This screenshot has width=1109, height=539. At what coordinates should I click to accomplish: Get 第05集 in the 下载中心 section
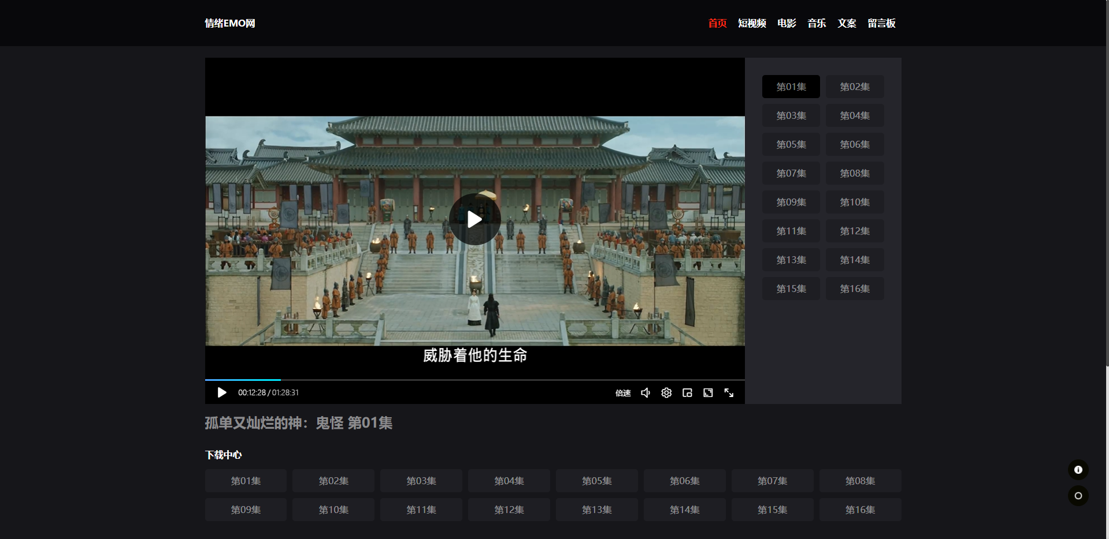pyautogui.click(x=597, y=481)
